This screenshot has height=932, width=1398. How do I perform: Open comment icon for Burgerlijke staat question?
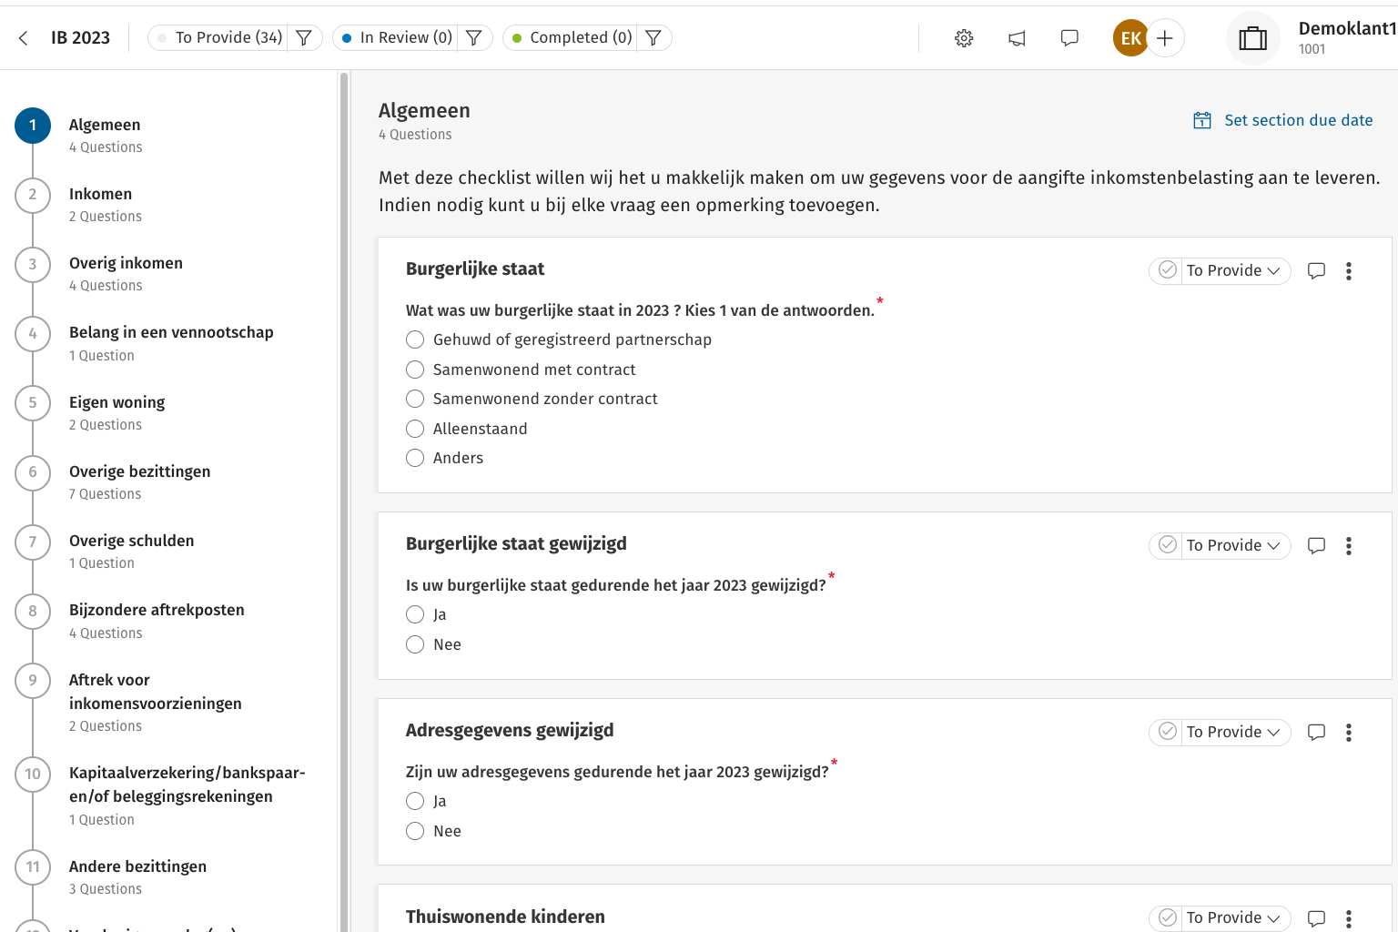pos(1316,271)
